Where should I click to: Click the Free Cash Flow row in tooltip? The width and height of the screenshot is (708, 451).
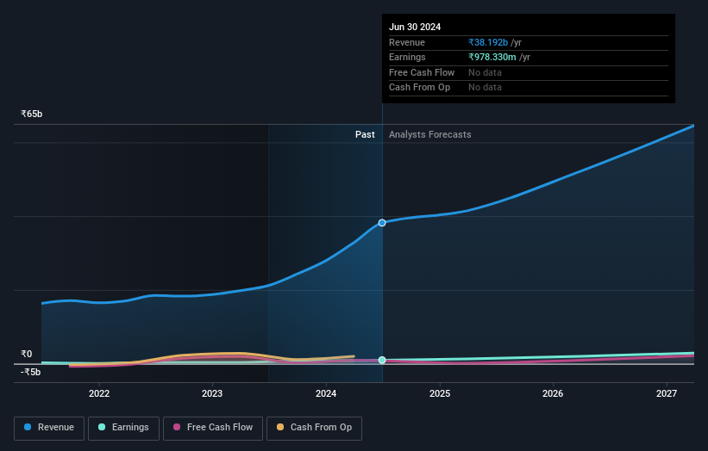pyautogui.click(x=529, y=72)
